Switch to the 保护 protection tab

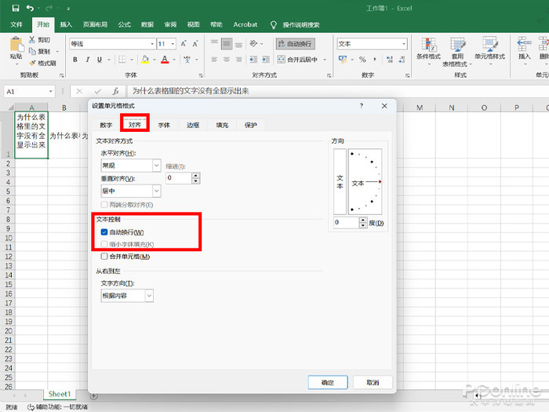[x=251, y=125]
